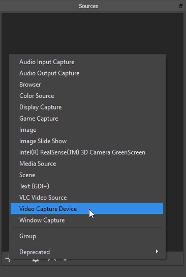Expand the Deprecated submenu arrow

[x=157, y=251]
